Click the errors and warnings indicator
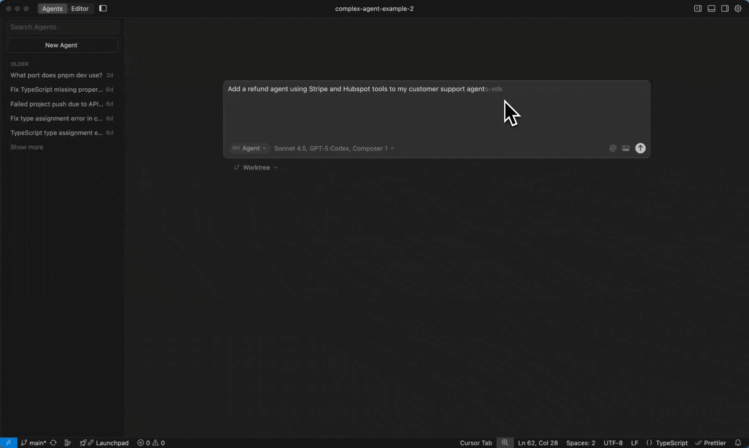 (x=151, y=443)
